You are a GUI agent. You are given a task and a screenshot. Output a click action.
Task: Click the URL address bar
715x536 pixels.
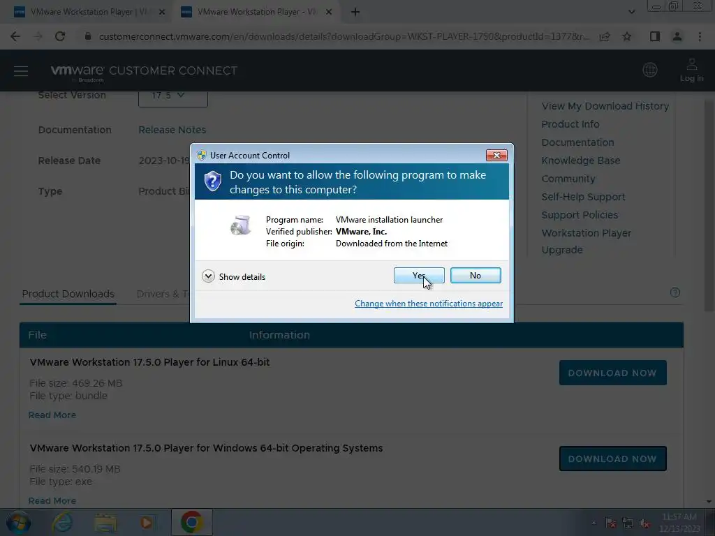click(x=344, y=36)
